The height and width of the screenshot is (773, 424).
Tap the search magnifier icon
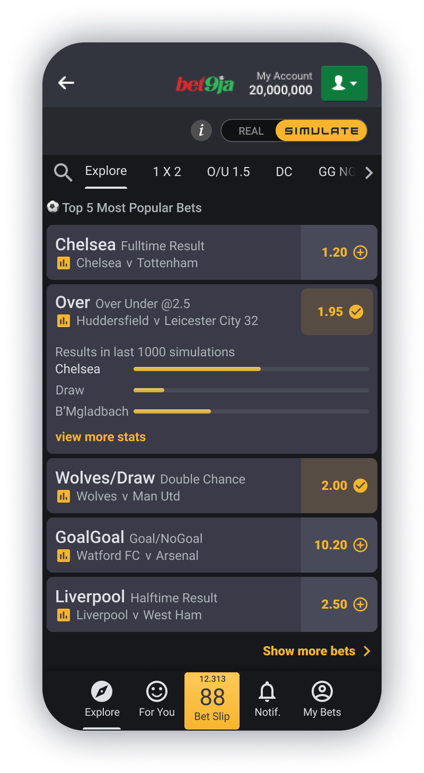pos(63,172)
